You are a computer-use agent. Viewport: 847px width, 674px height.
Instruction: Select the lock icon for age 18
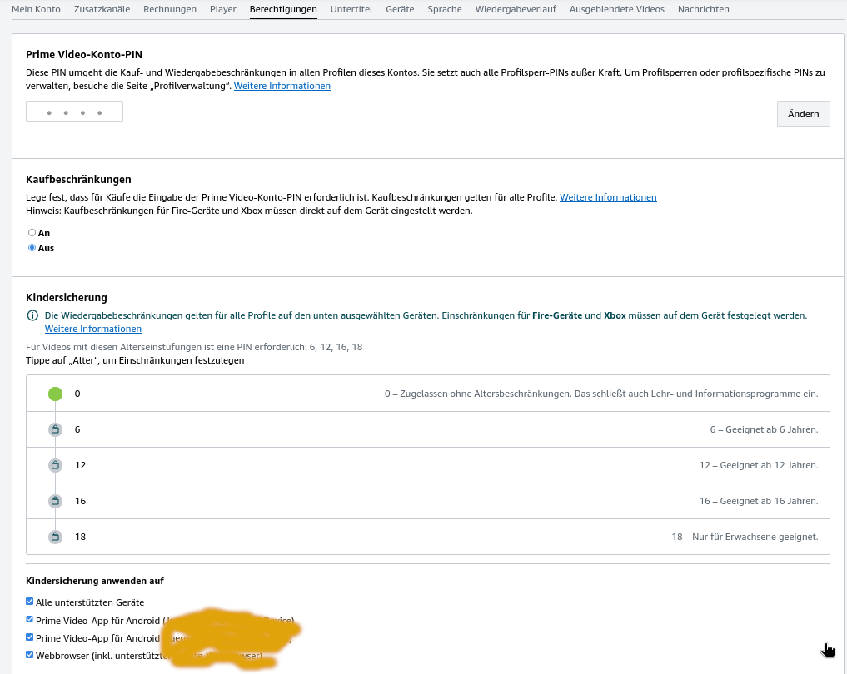55,537
